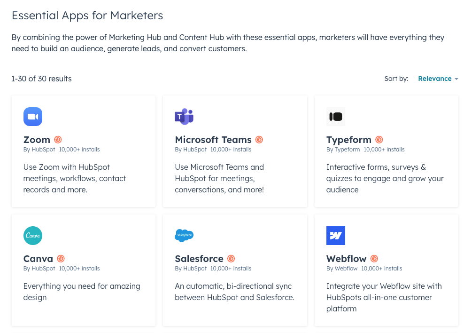Open the Microsoft Teams listing title
464x333 pixels.
(x=213, y=140)
